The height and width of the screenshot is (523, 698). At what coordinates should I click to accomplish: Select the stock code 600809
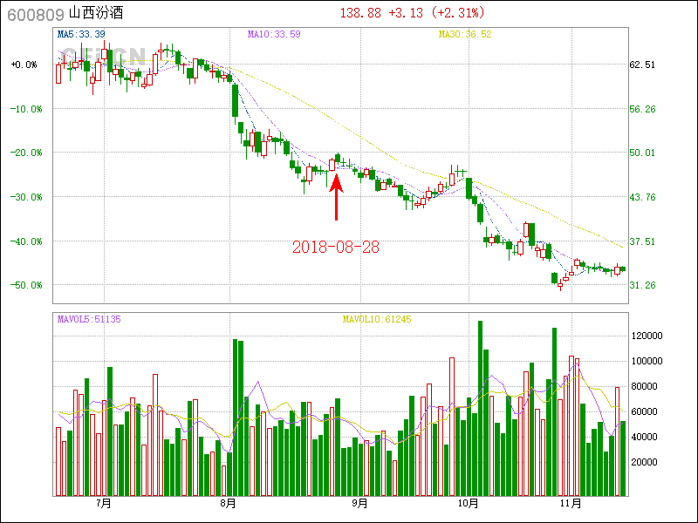point(33,13)
